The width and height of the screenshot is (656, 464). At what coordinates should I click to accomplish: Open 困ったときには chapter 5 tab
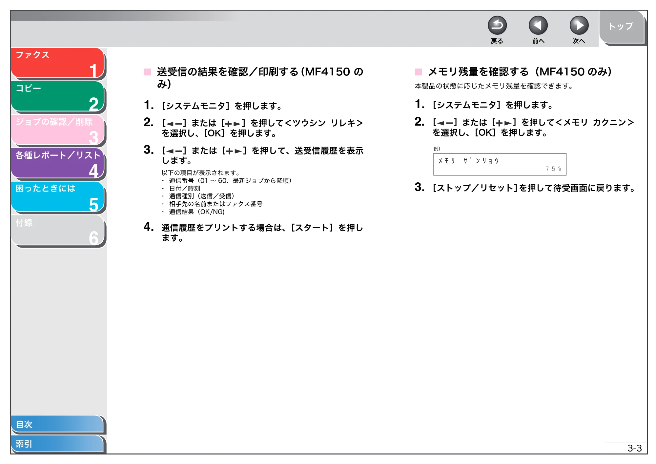click(58, 197)
